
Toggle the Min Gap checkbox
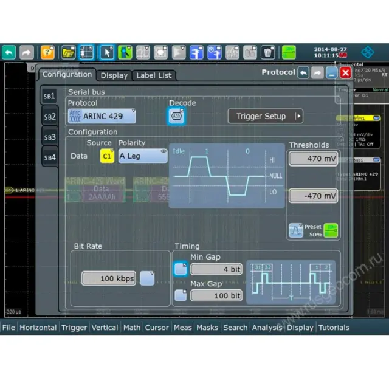click(x=181, y=269)
